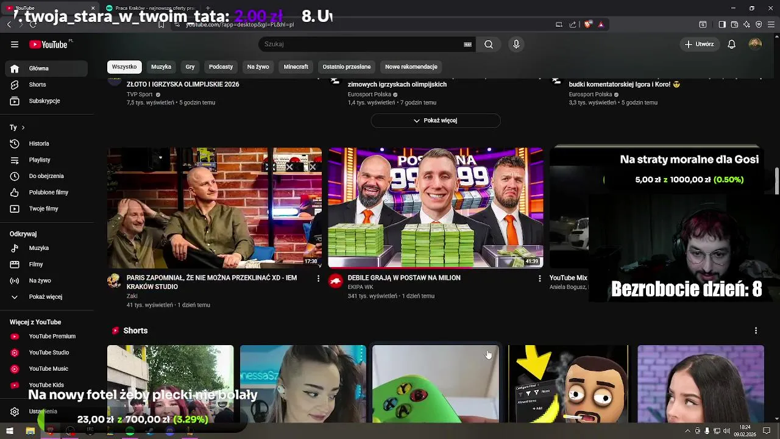Screen dimensions: 780x439
Task: Open Twoje filmy in the sidebar
Action: pos(47,209)
